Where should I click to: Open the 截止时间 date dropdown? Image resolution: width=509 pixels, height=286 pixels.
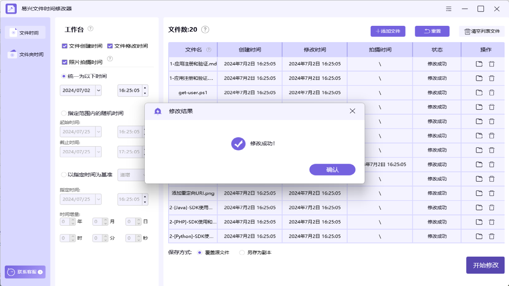click(x=99, y=151)
